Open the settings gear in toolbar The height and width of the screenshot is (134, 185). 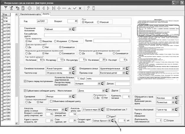point(29,8)
